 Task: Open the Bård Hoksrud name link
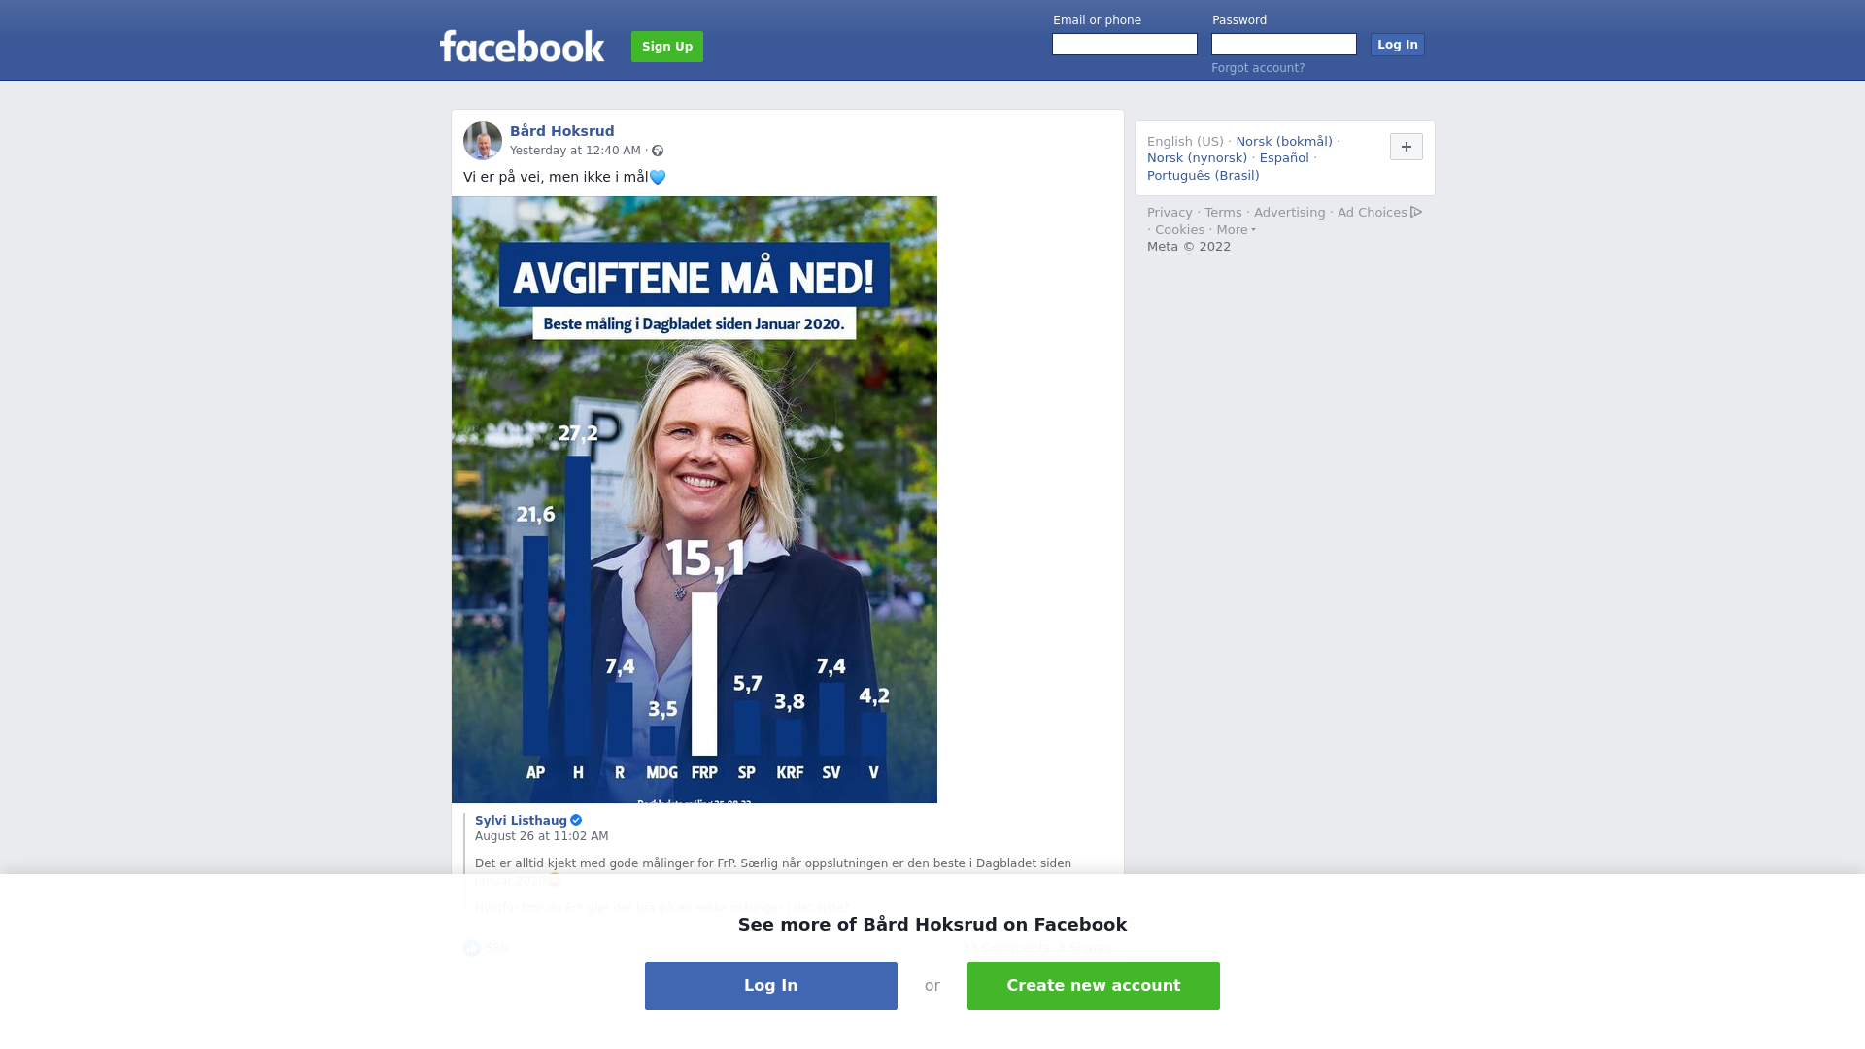[x=562, y=131]
